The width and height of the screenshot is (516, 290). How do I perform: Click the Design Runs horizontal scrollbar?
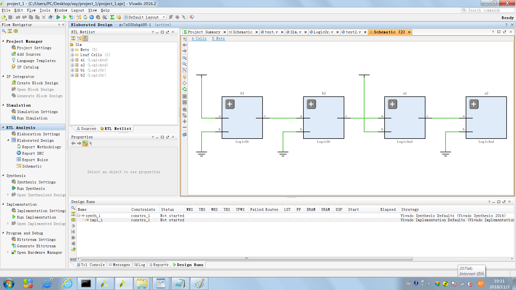click(x=246, y=259)
